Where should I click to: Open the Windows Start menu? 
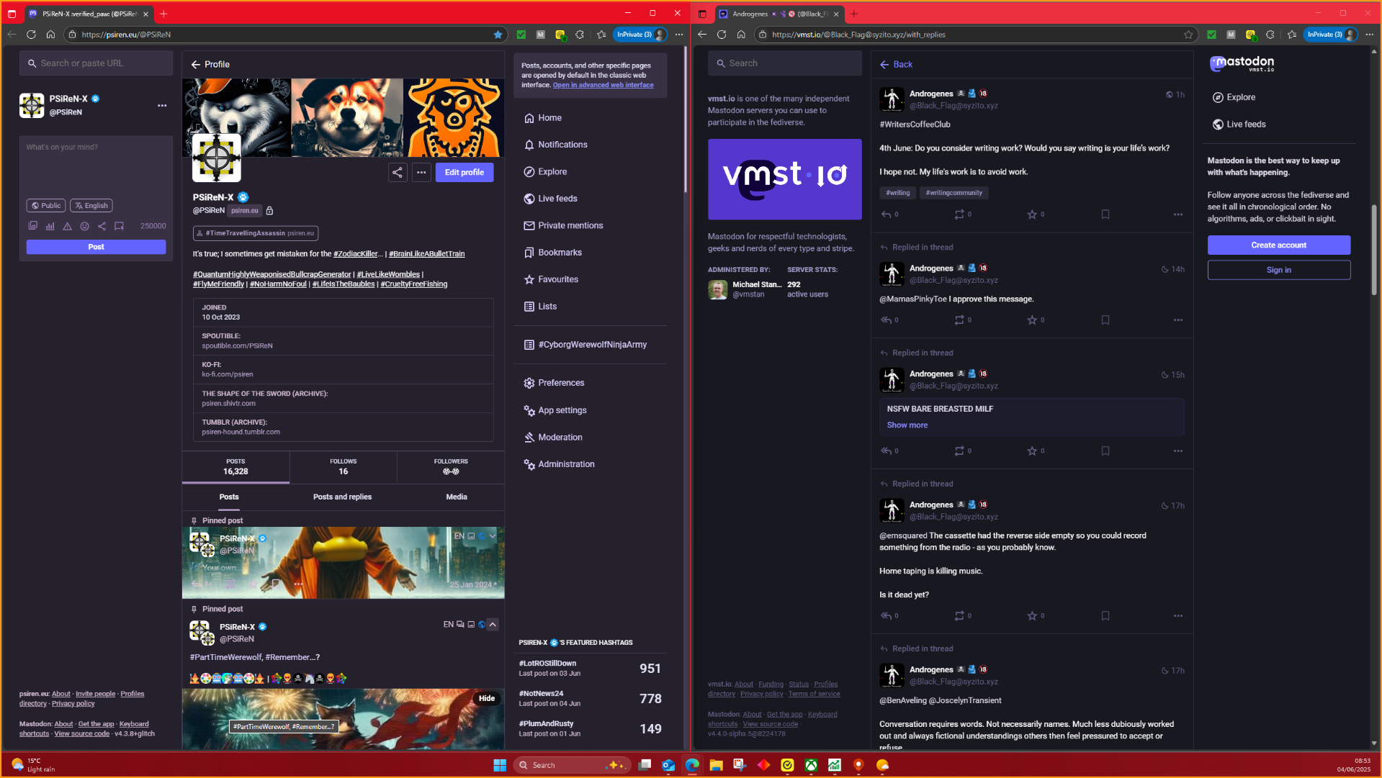point(500,765)
